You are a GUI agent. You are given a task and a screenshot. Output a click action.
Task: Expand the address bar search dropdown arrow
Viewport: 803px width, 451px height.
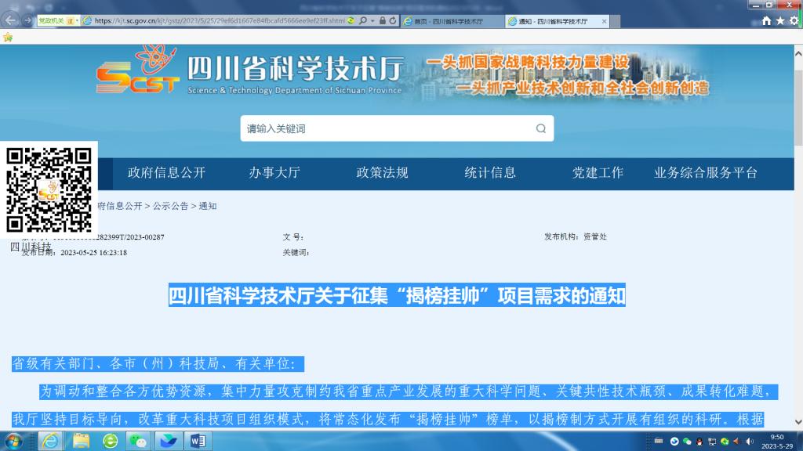click(x=372, y=21)
